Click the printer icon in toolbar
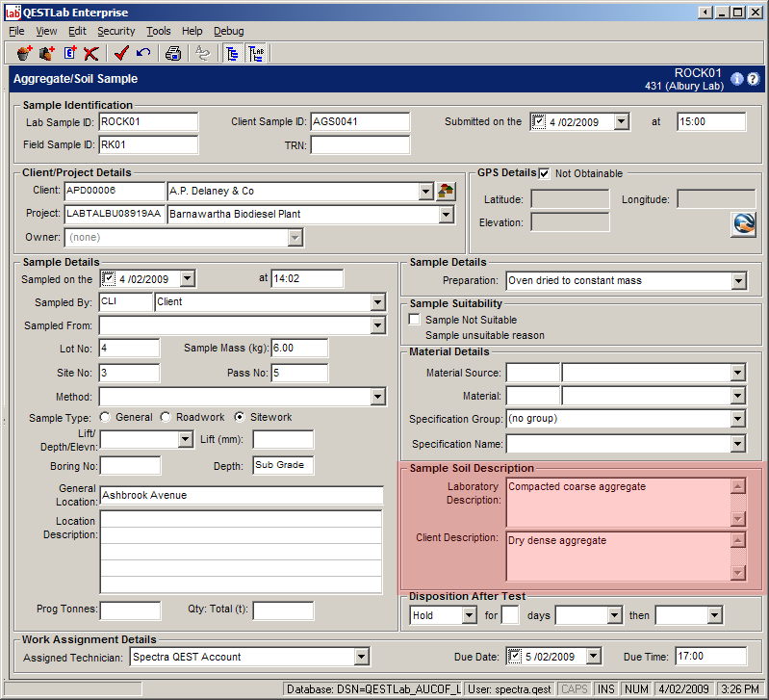The width and height of the screenshot is (769, 700). coord(173,53)
